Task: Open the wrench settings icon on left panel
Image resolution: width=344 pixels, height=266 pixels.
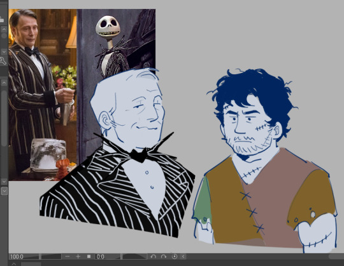Action: [3, 61]
